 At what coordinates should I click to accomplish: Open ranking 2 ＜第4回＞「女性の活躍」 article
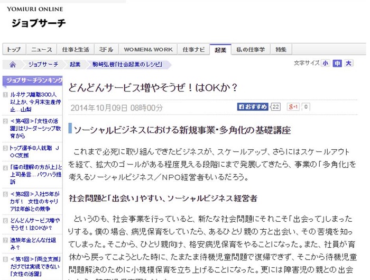pyautogui.click(x=35, y=128)
